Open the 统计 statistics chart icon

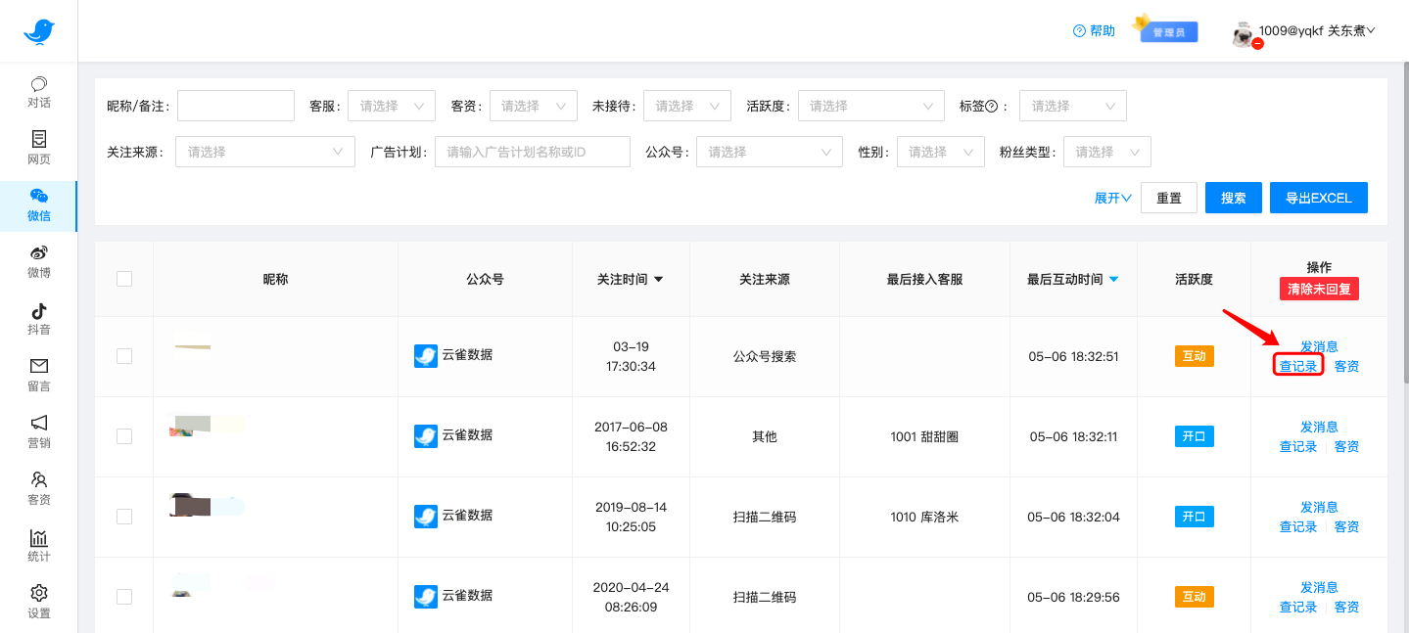[x=39, y=538]
